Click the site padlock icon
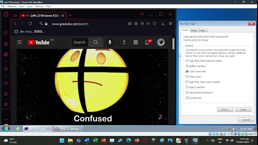The image size is (258, 145). [x=46, y=24]
